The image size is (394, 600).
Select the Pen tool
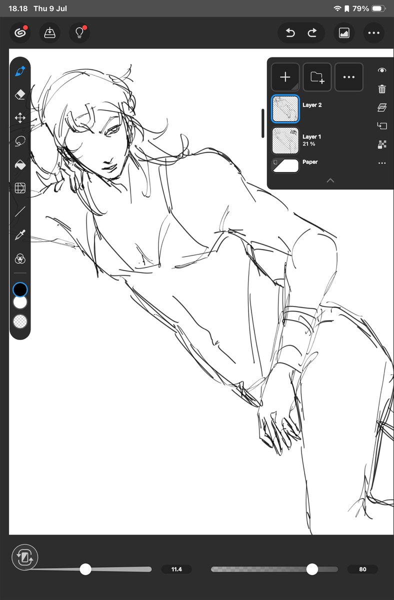pos(20,71)
